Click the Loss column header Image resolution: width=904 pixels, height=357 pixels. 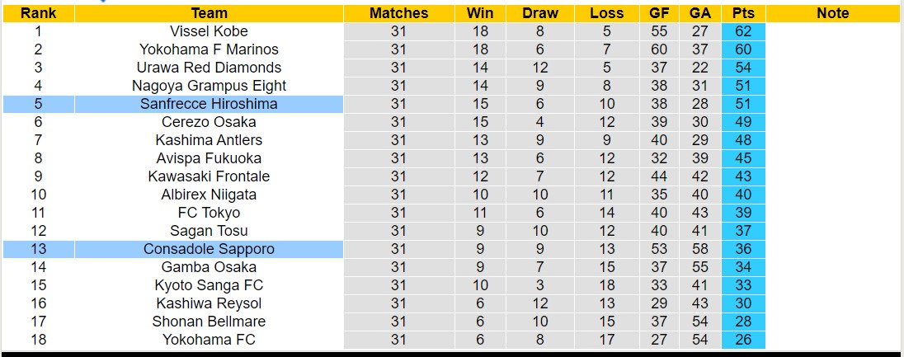[607, 13]
